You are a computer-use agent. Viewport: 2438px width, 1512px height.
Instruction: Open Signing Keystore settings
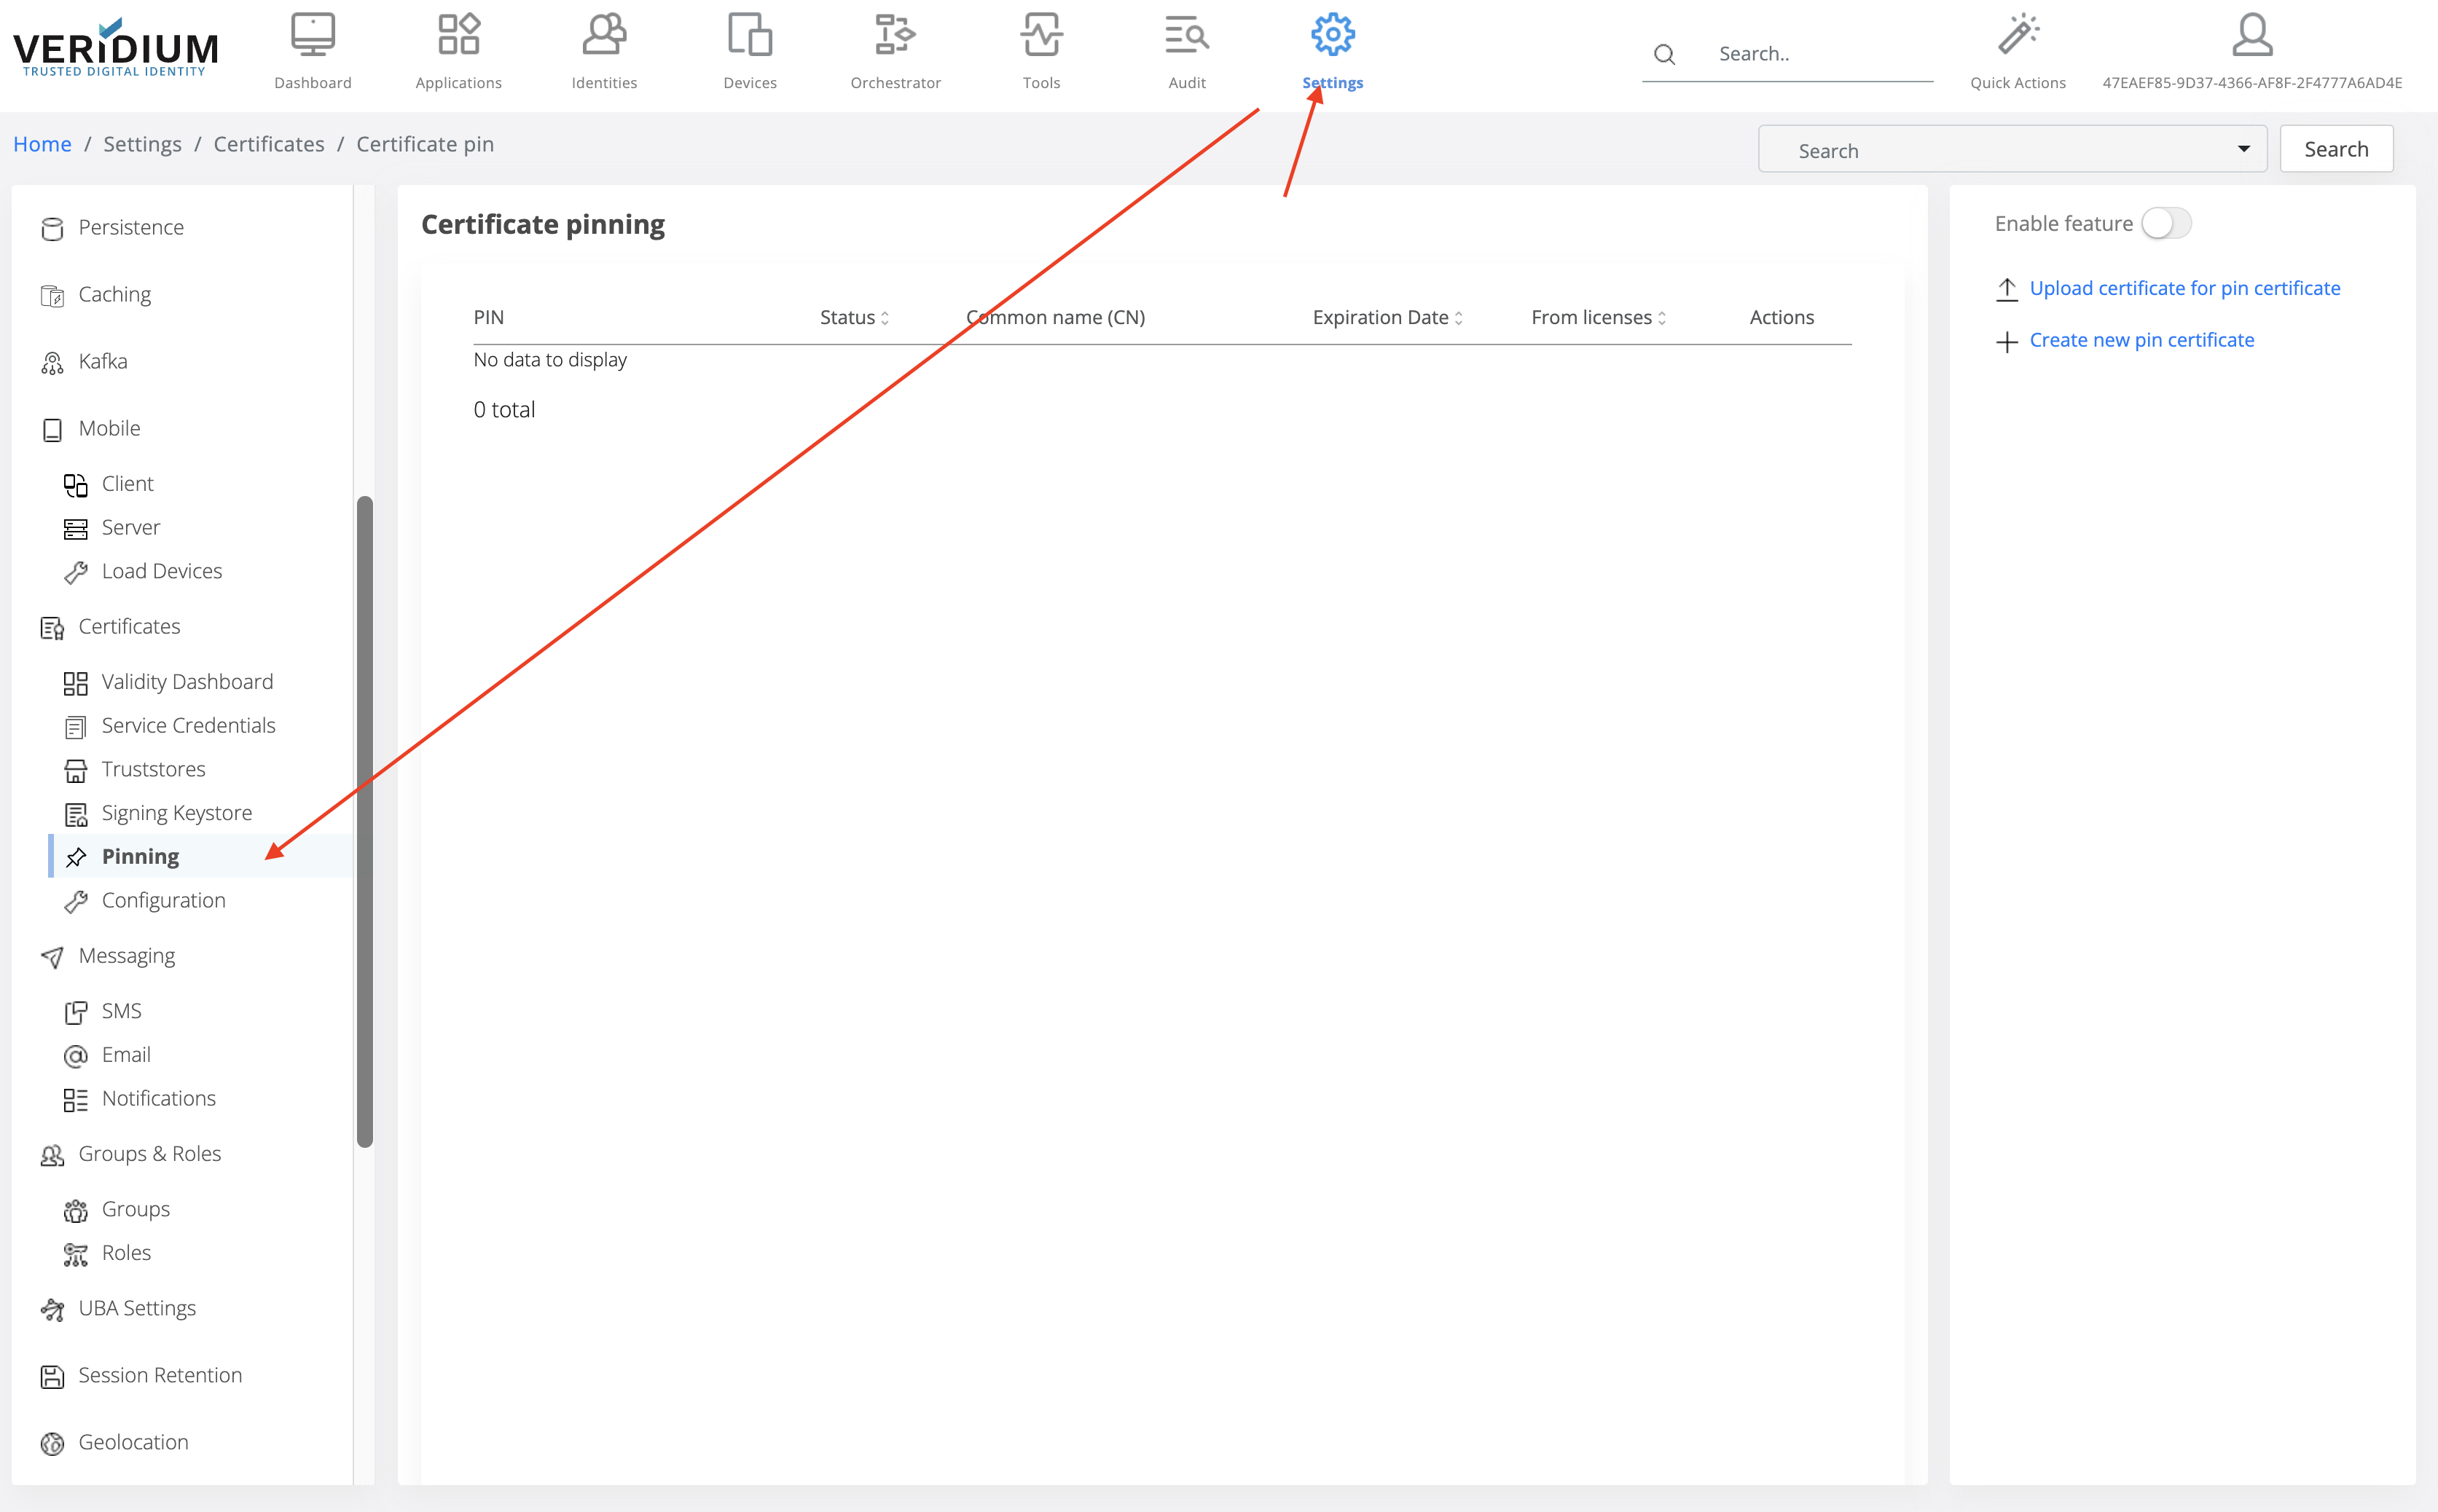coord(176,812)
